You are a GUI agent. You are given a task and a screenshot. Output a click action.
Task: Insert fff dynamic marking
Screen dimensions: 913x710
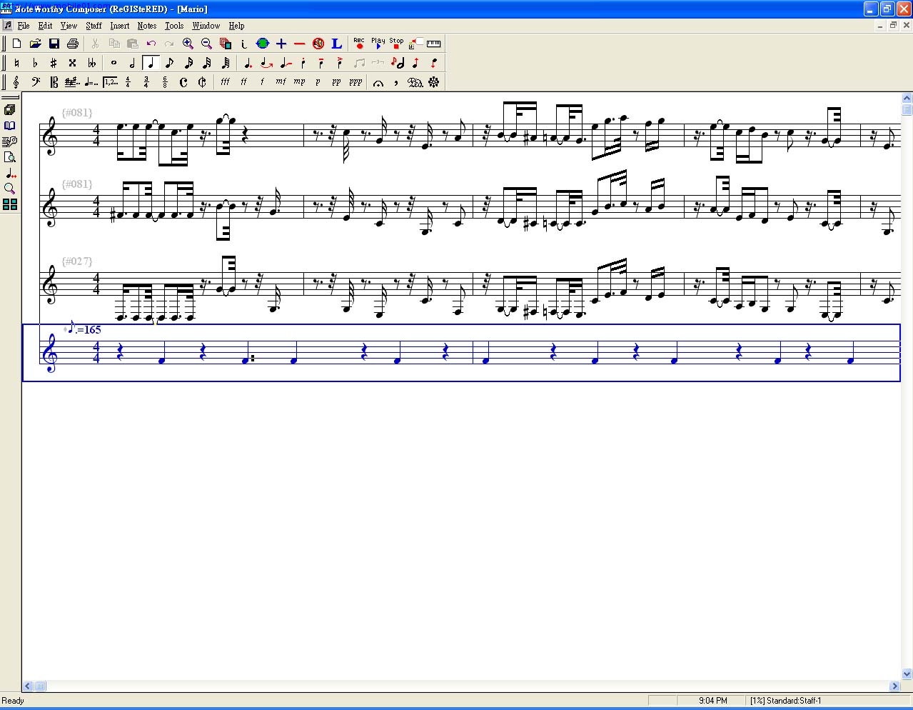[225, 82]
